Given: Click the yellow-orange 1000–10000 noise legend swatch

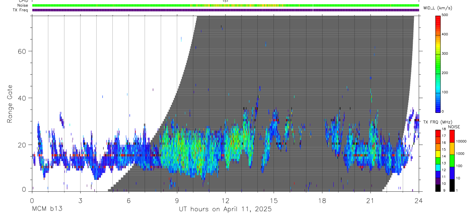Looking at the screenshot, I should [x=451, y=148].
